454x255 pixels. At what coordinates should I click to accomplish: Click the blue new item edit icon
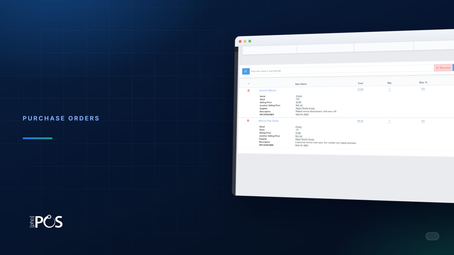246,71
